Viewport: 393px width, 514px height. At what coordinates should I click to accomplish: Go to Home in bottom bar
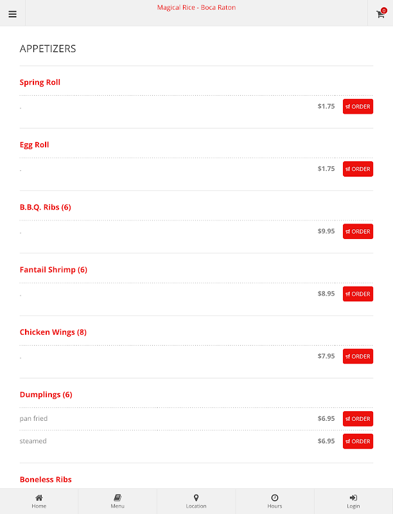(x=39, y=501)
